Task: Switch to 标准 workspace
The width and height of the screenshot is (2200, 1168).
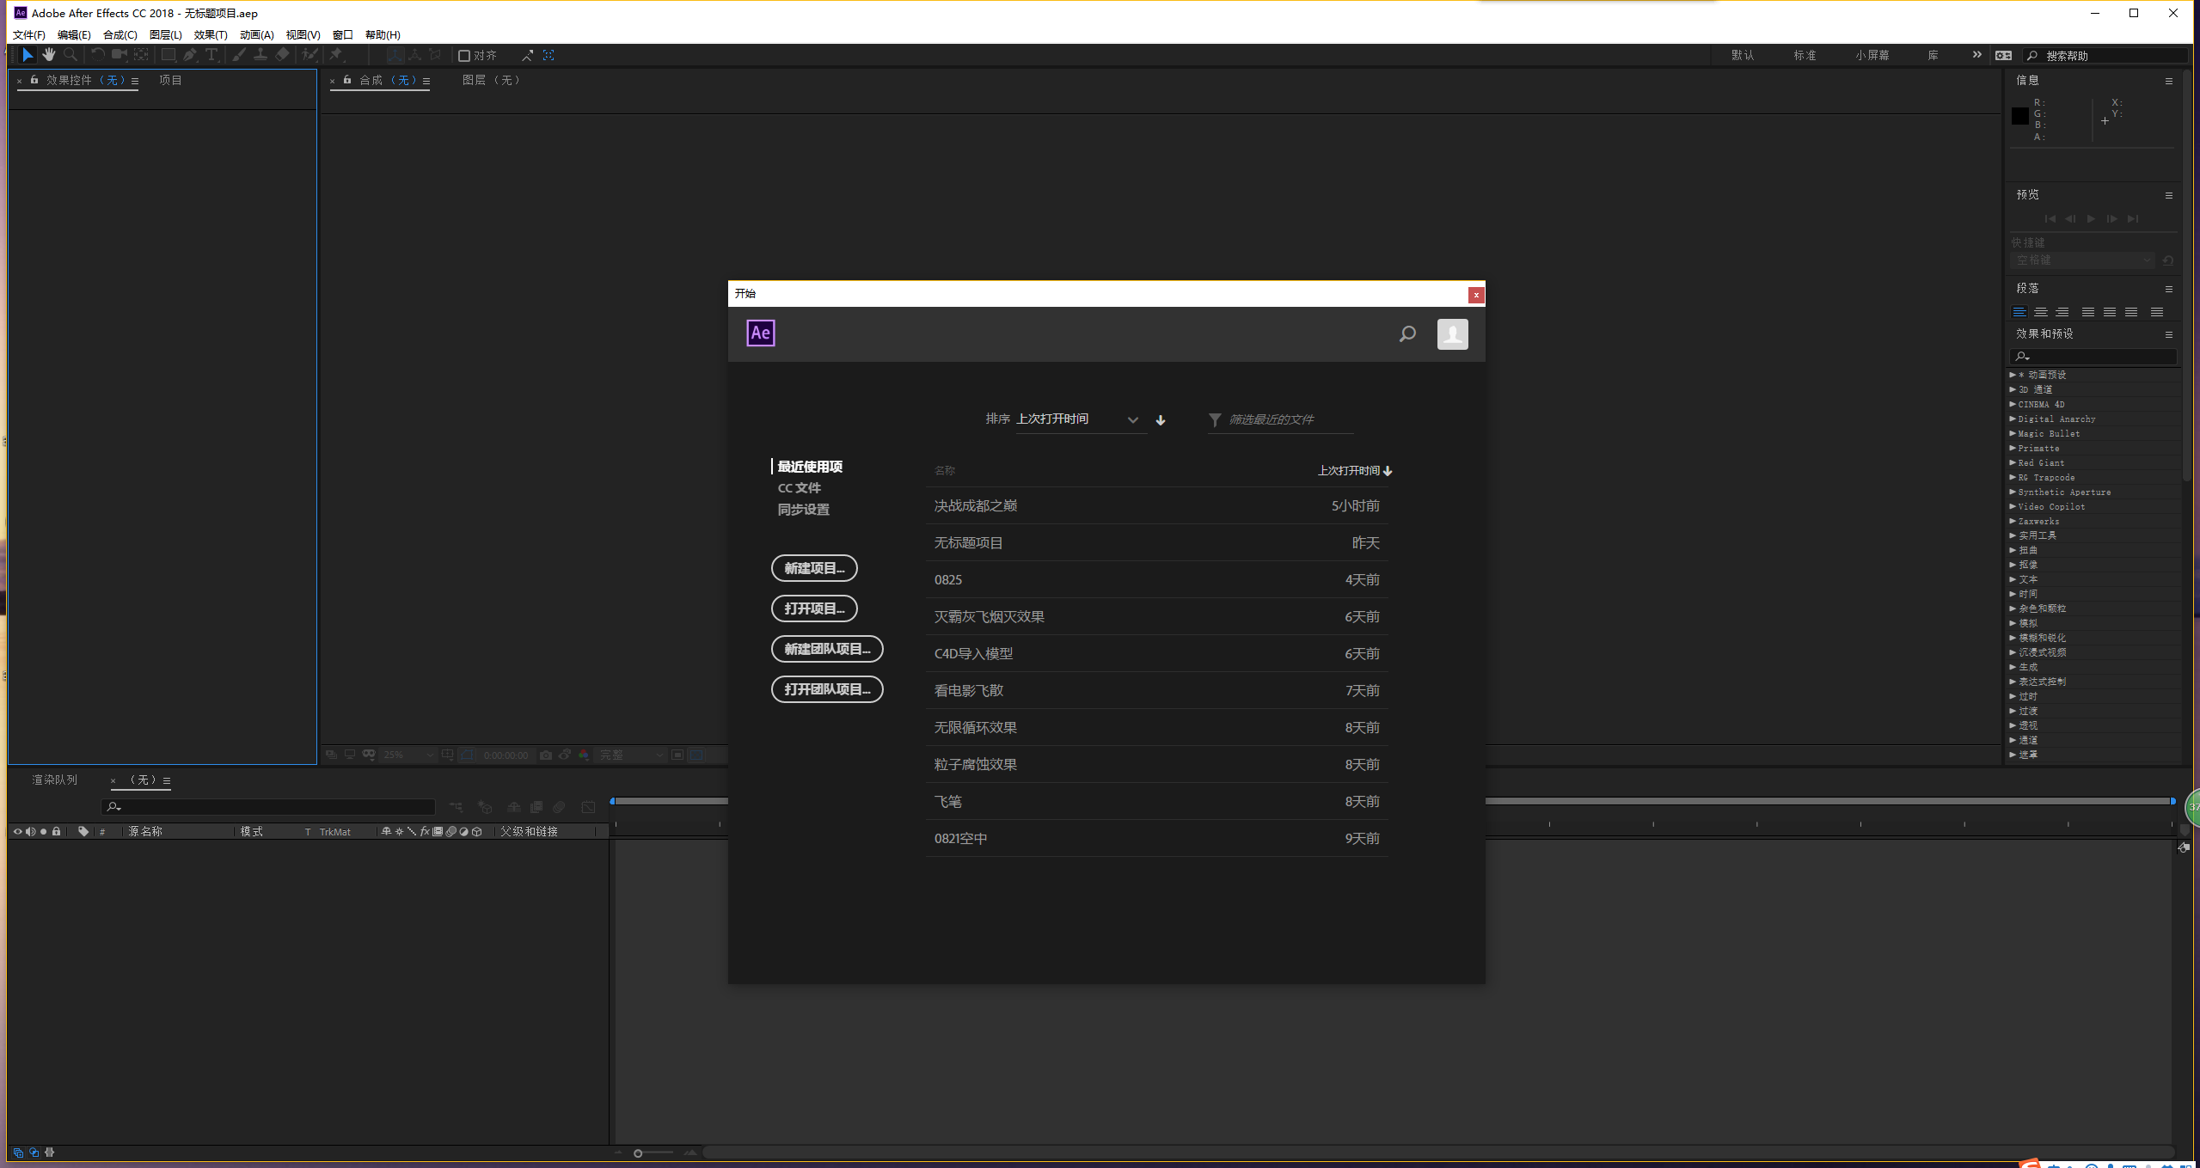Action: (1805, 55)
